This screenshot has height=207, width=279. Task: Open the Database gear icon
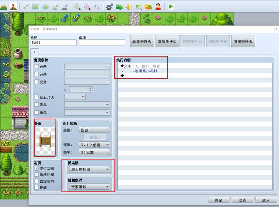click(x=109, y=7)
